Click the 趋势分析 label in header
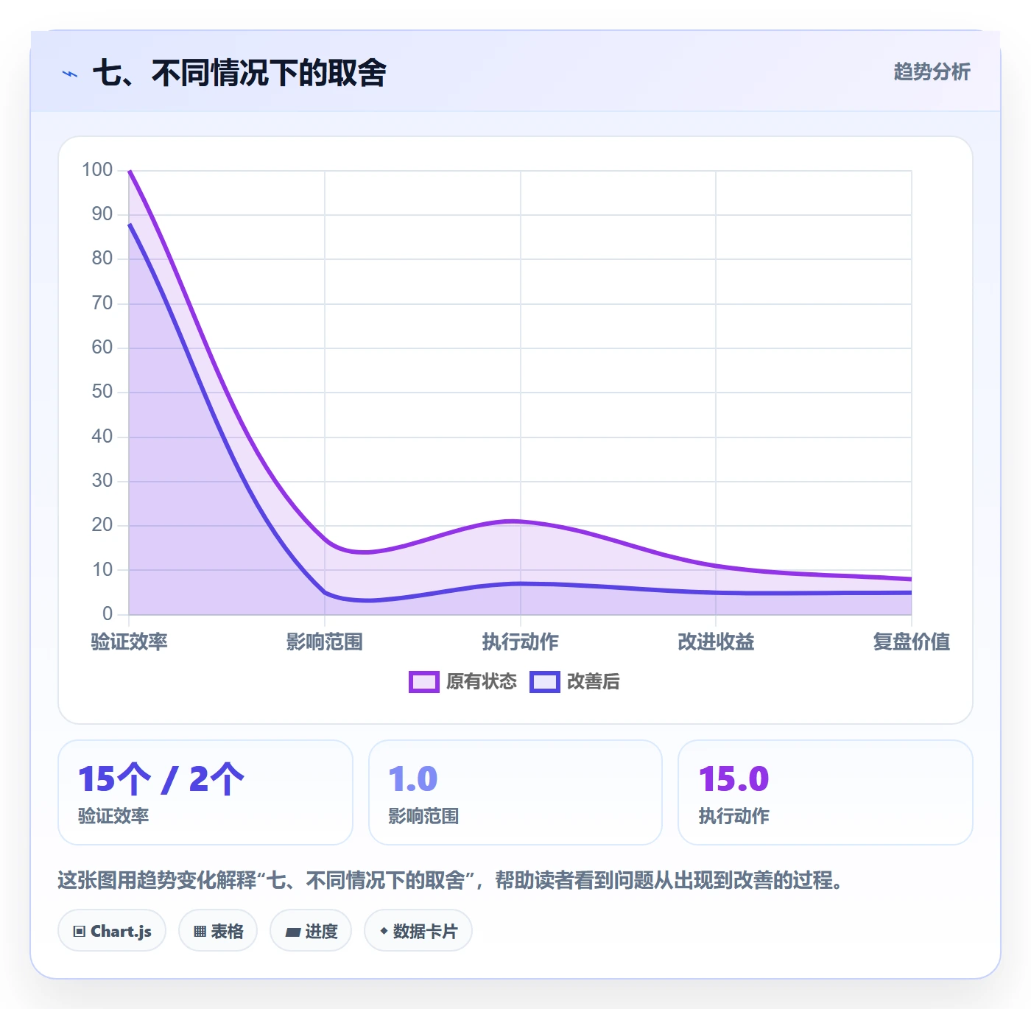The width and height of the screenshot is (1031, 1009). click(932, 72)
